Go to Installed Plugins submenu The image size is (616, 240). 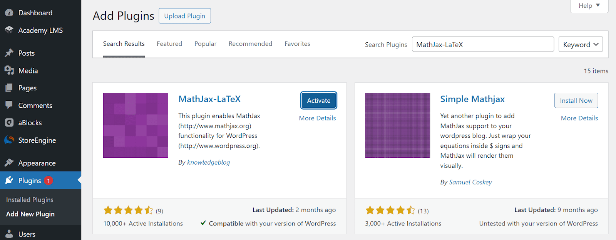click(30, 200)
